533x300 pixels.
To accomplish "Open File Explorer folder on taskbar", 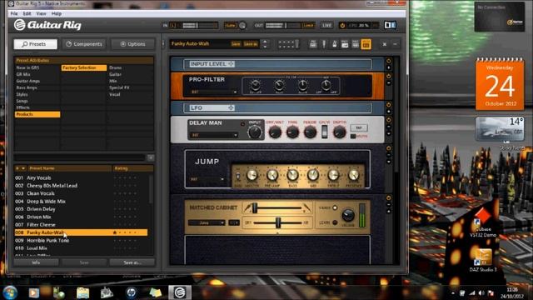I will coord(82,292).
